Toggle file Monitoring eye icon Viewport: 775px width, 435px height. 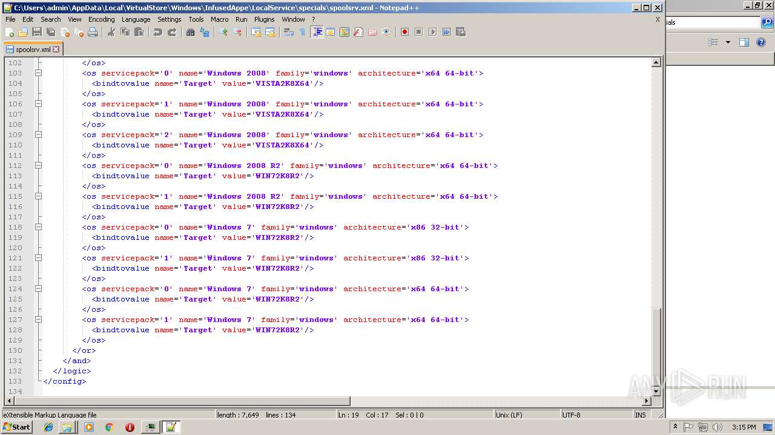coord(386,32)
